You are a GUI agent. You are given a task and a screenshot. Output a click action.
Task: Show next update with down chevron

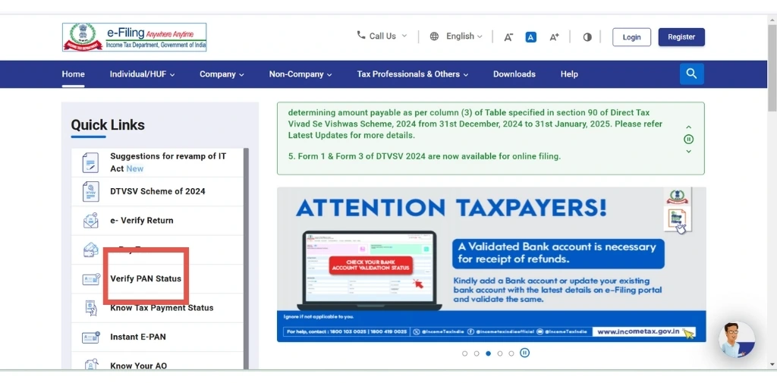coord(688,151)
